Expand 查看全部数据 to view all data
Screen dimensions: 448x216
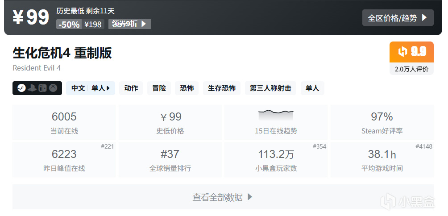tap(223, 197)
